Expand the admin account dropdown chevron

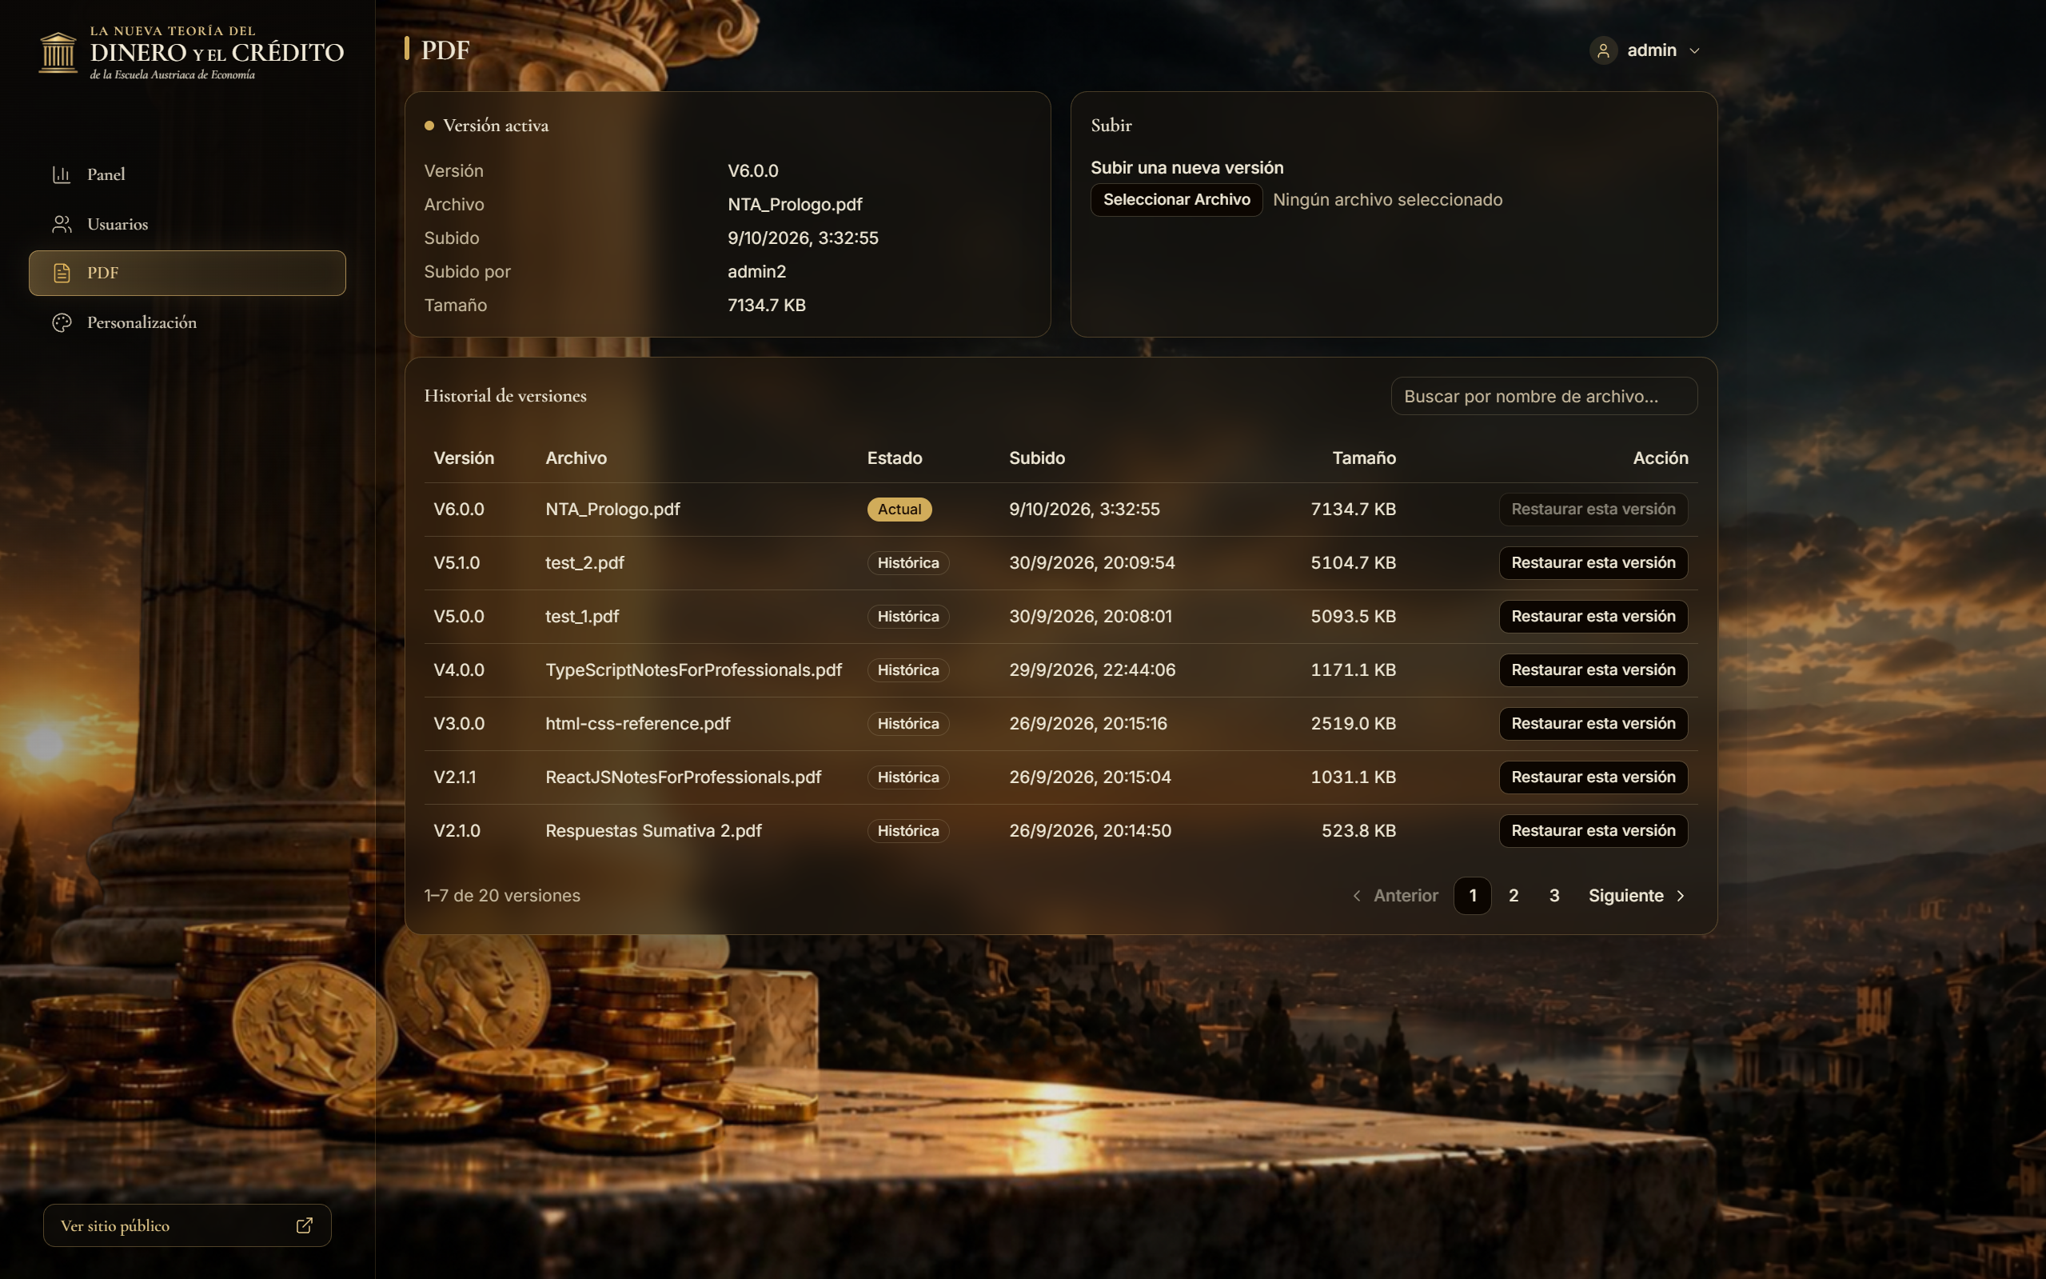1694,50
